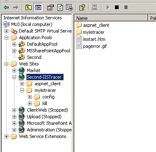Click the Second app pool gear icon
The width and height of the screenshot is (156, 152).
22,57
